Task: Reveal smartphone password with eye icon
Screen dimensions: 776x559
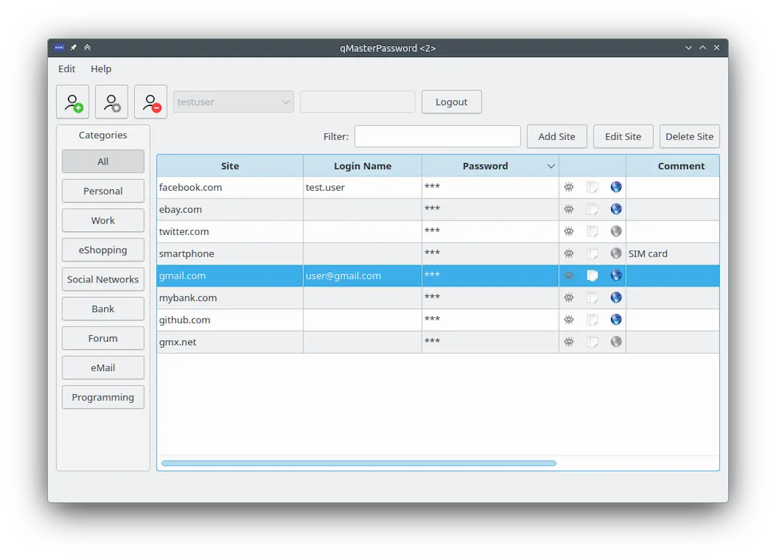Action: 568,253
